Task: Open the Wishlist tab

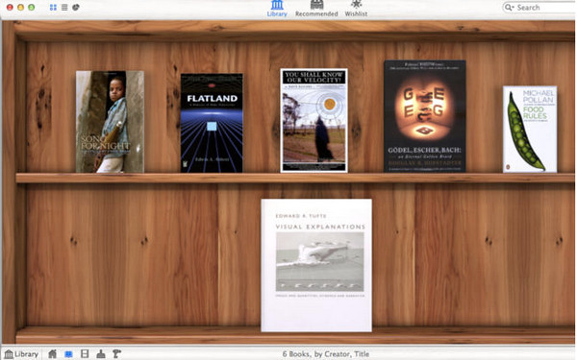Action: (356, 9)
